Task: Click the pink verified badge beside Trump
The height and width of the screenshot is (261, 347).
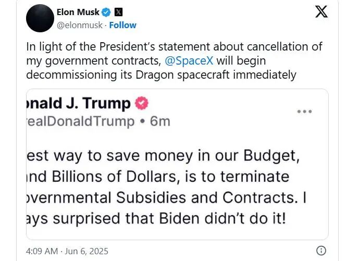Action: click(x=142, y=103)
